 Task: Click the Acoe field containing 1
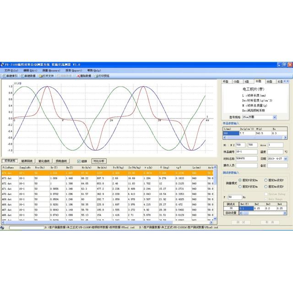pyautogui.click(x=276, y=145)
